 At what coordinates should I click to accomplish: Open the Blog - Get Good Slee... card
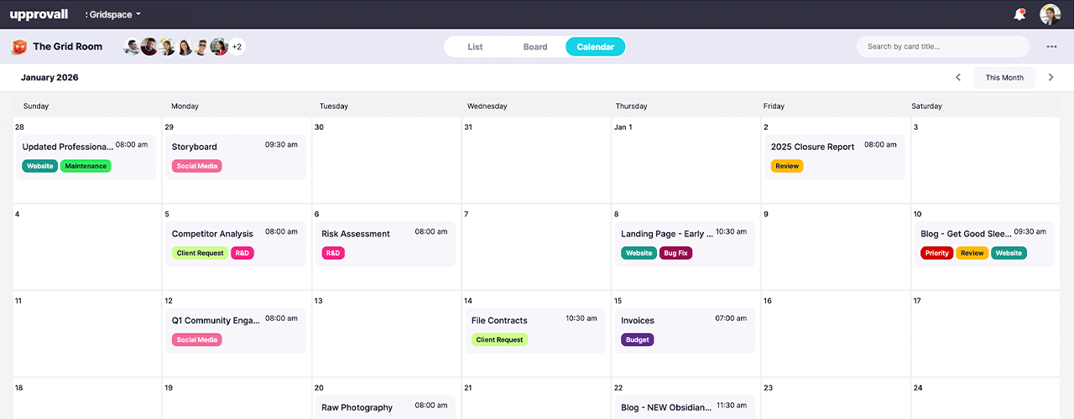(984, 243)
